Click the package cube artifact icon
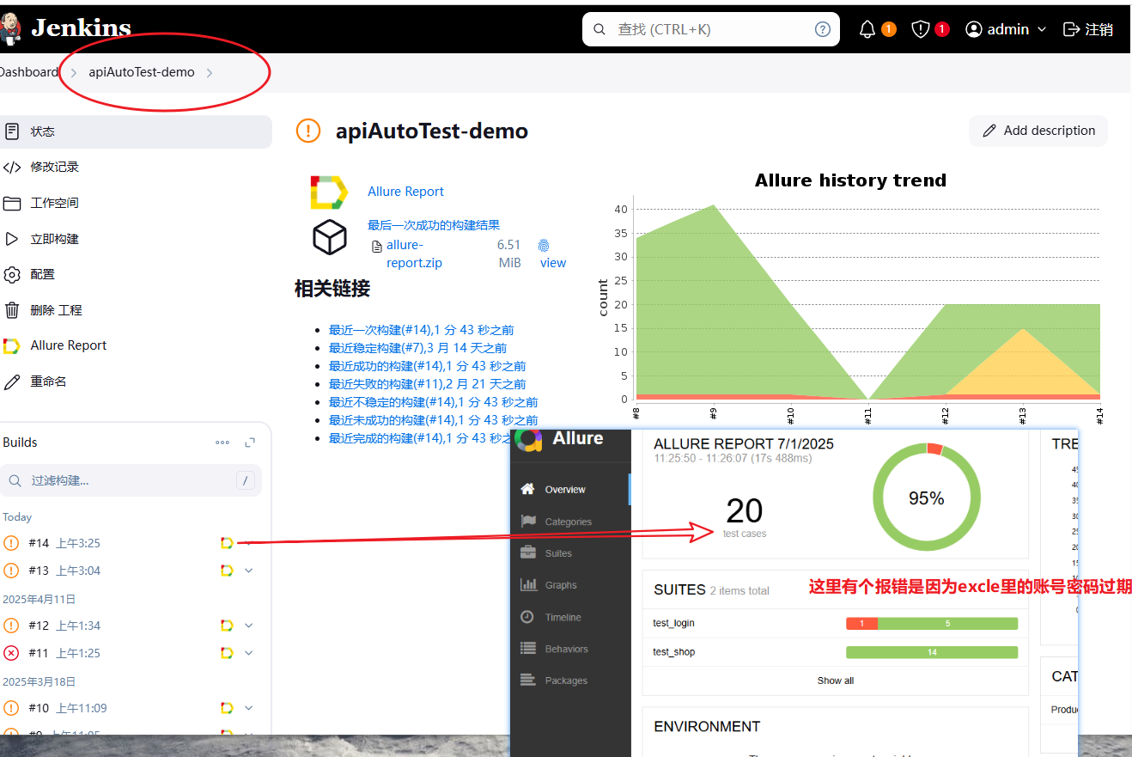 330,236
